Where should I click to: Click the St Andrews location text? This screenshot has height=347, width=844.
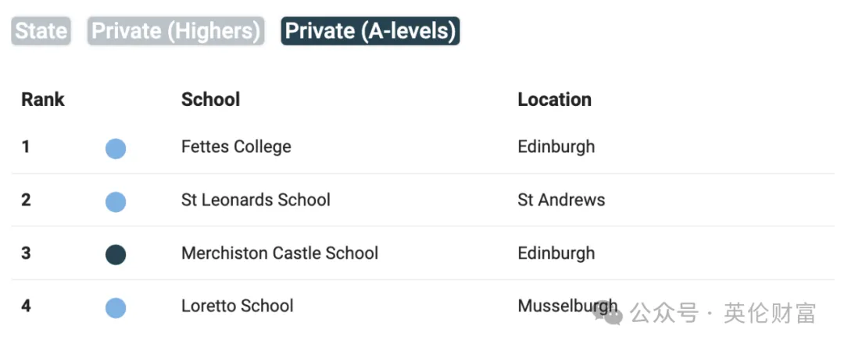click(x=561, y=200)
